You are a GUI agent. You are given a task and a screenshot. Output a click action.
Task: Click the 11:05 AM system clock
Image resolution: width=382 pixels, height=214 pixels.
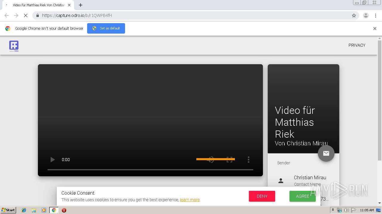367,210
